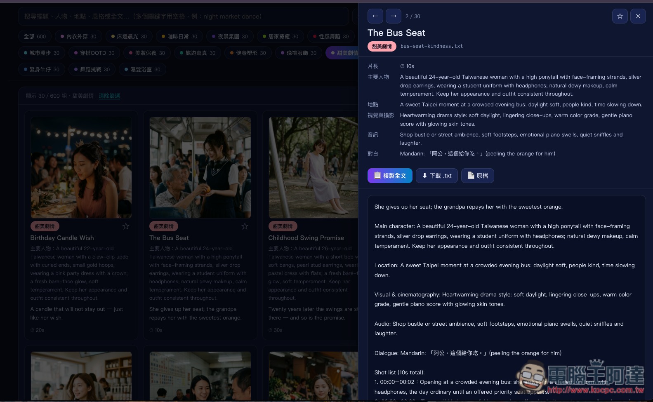The height and width of the screenshot is (402, 653).
Task: Download the prompt as .txt
Action: (436, 176)
